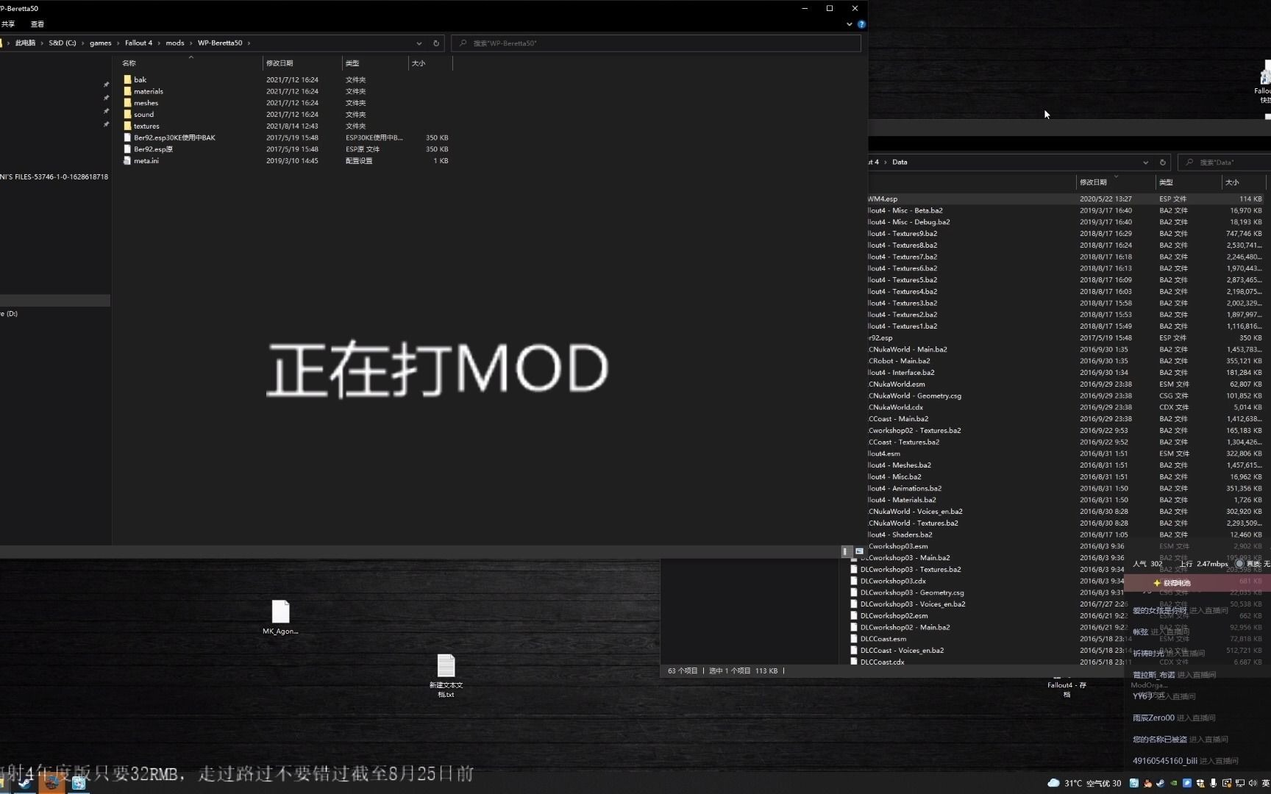This screenshot has width=1271, height=794.
Task: Open the Explorer help icon
Action: 861,24
